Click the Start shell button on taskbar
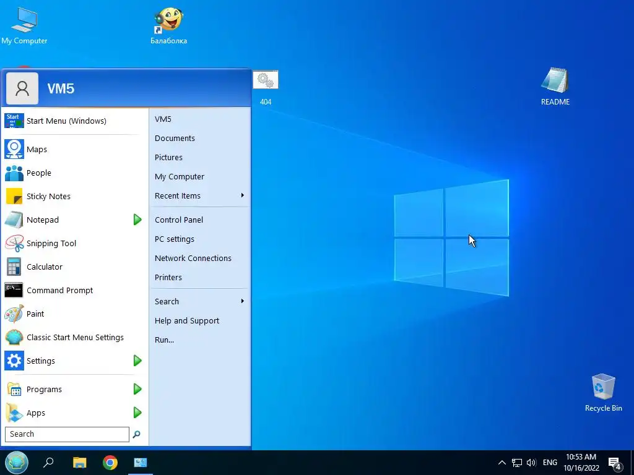This screenshot has height=475, width=634. pos(17,463)
